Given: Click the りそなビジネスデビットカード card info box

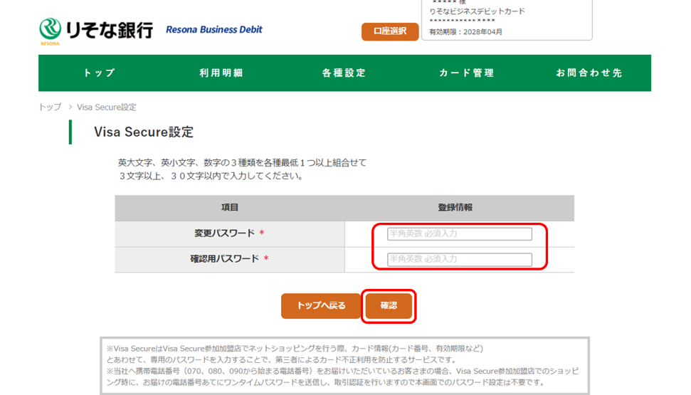Looking at the screenshot, I should point(507,20).
